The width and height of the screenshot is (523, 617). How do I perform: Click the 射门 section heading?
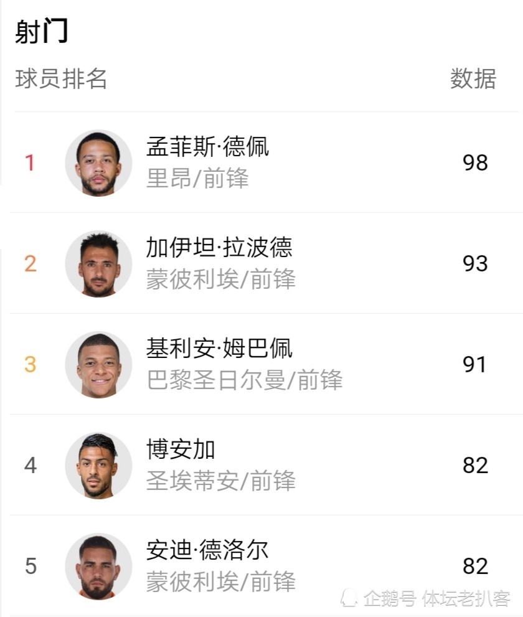(42, 31)
